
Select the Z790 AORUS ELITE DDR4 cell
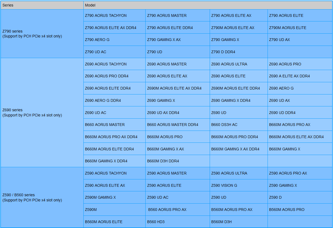pos(178,28)
